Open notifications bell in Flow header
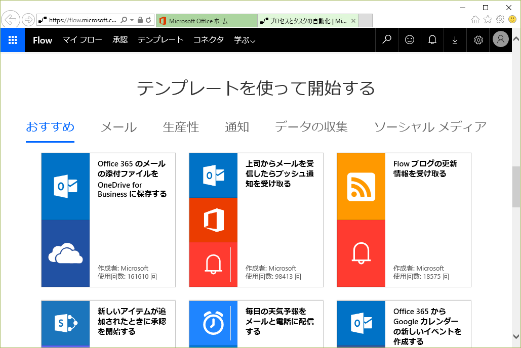The height and width of the screenshot is (348, 521). click(432, 40)
